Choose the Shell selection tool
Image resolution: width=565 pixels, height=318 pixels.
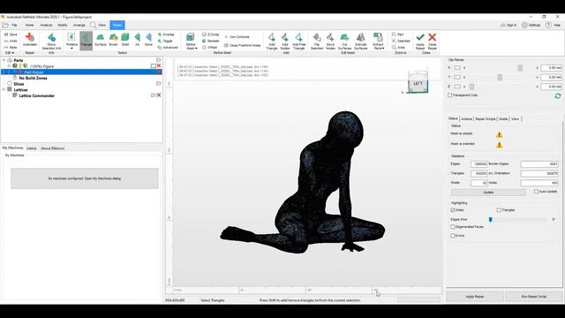point(125,39)
